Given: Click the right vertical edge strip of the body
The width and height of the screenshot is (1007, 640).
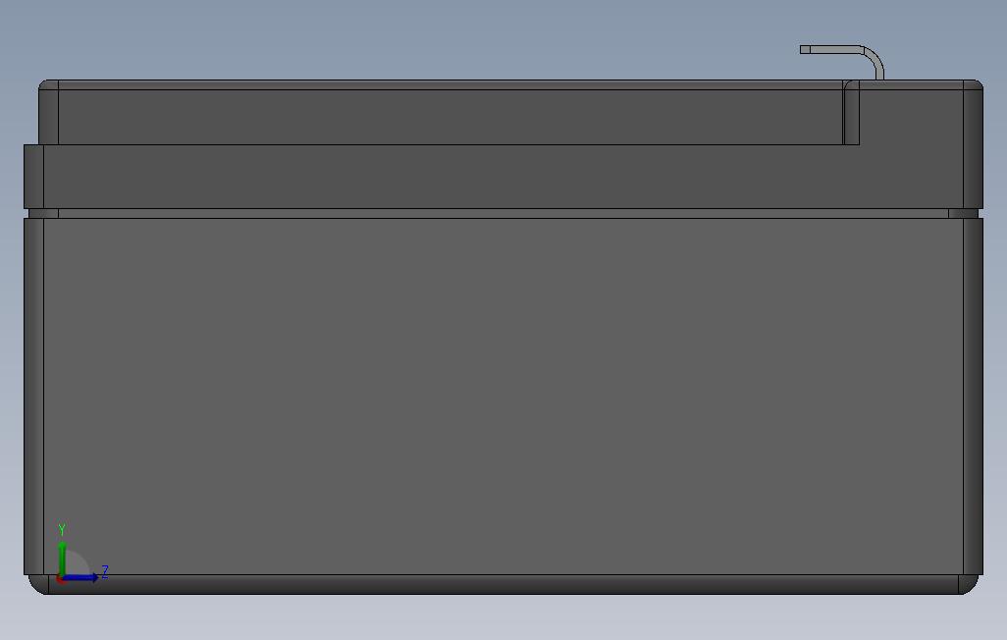Looking at the screenshot, I should coord(973,396).
